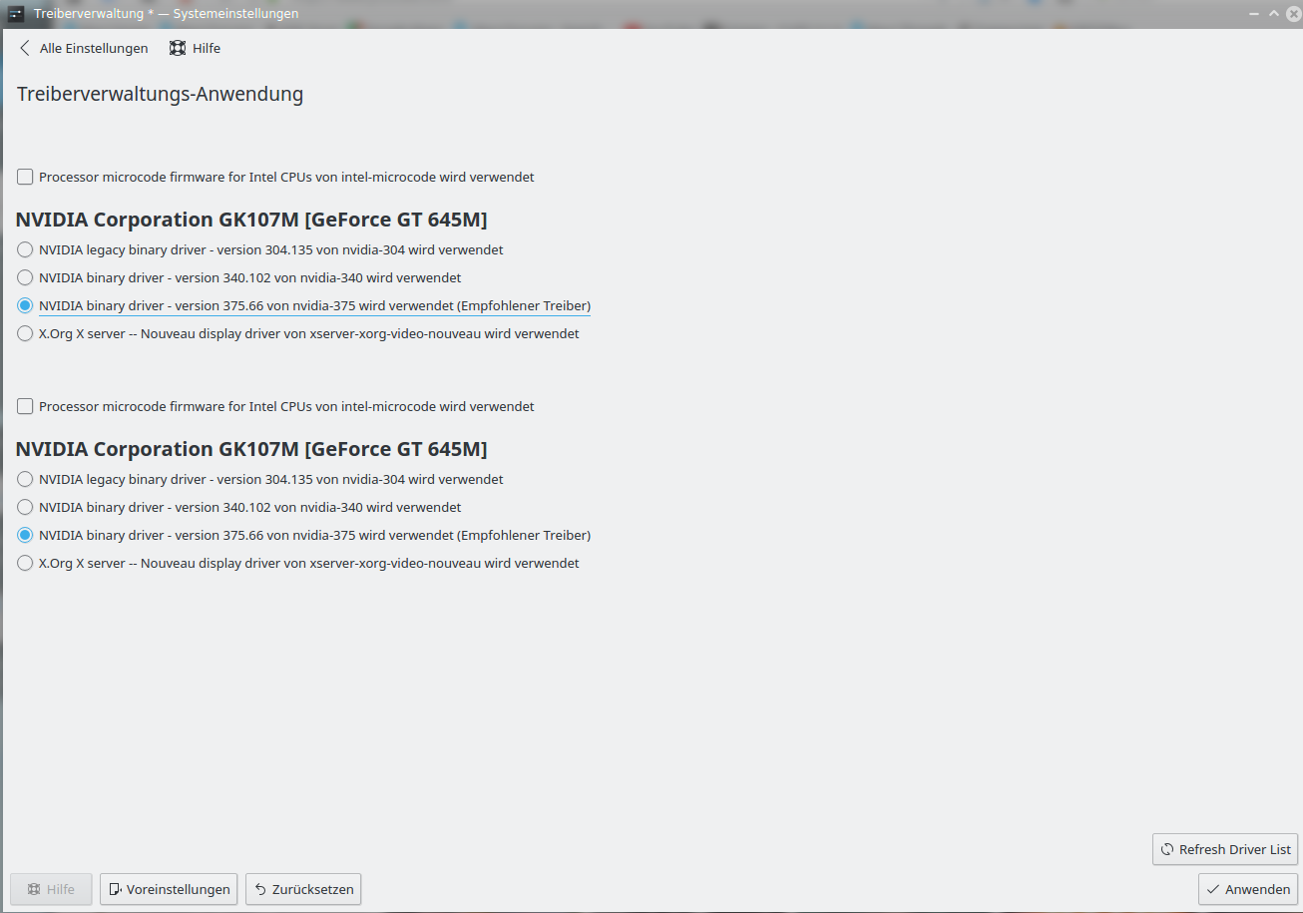Image resolution: width=1303 pixels, height=913 pixels.
Task: Choose nvidia-340 driver in the lower list
Action: [25, 507]
